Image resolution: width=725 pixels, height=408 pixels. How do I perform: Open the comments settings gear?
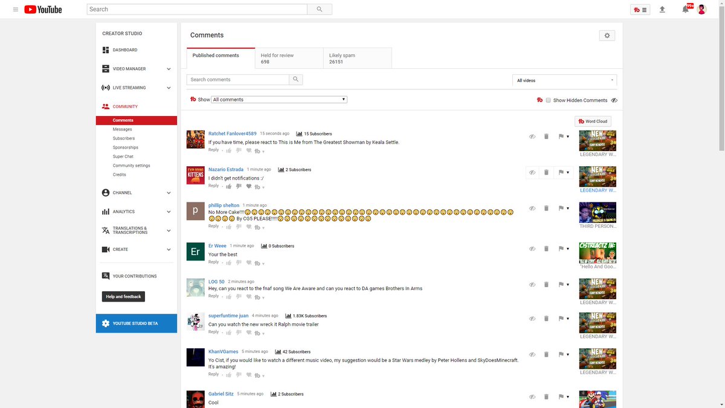tap(607, 36)
